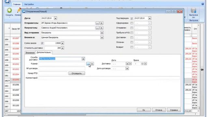Open the Справка help button
Image resolution: width=208 pixels, height=117 pixels.
(174, 110)
